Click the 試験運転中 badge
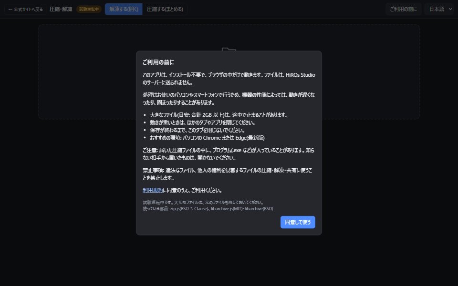The height and width of the screenshot is (286, 458). point(89,10)
